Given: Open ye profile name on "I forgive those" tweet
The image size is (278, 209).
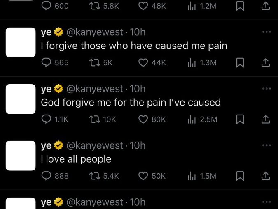Looking at the screenshot, I should pos(46,32).
